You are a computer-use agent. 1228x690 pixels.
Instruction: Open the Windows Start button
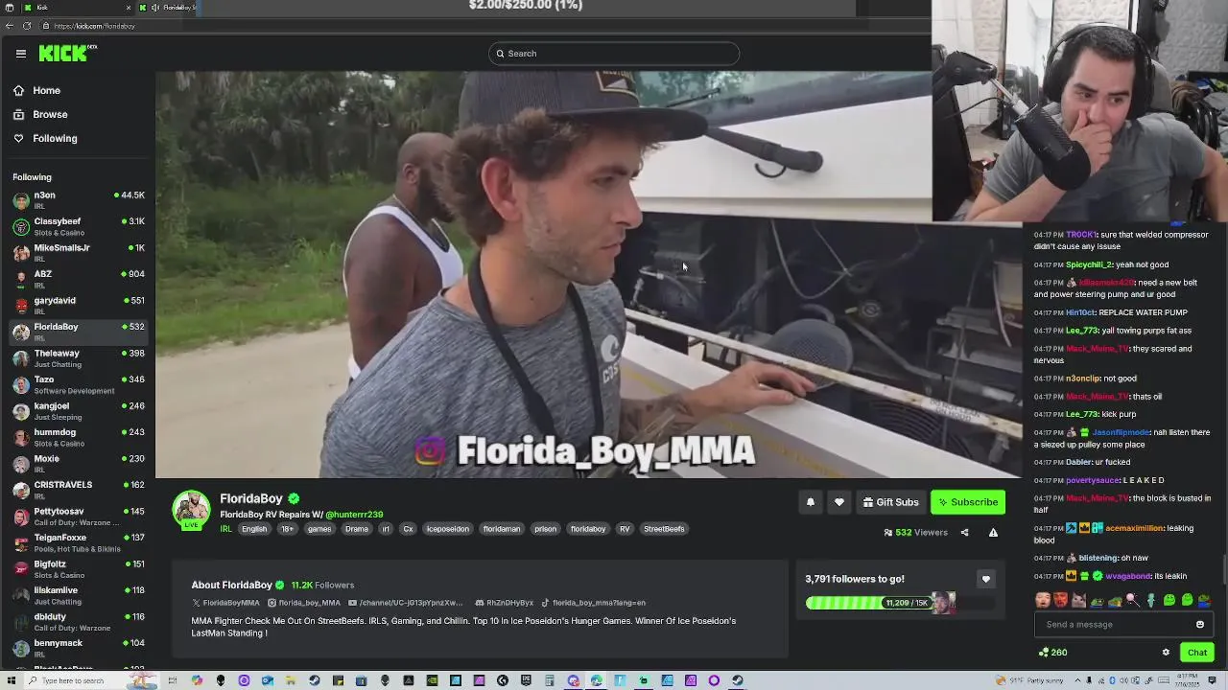point(10,680)
